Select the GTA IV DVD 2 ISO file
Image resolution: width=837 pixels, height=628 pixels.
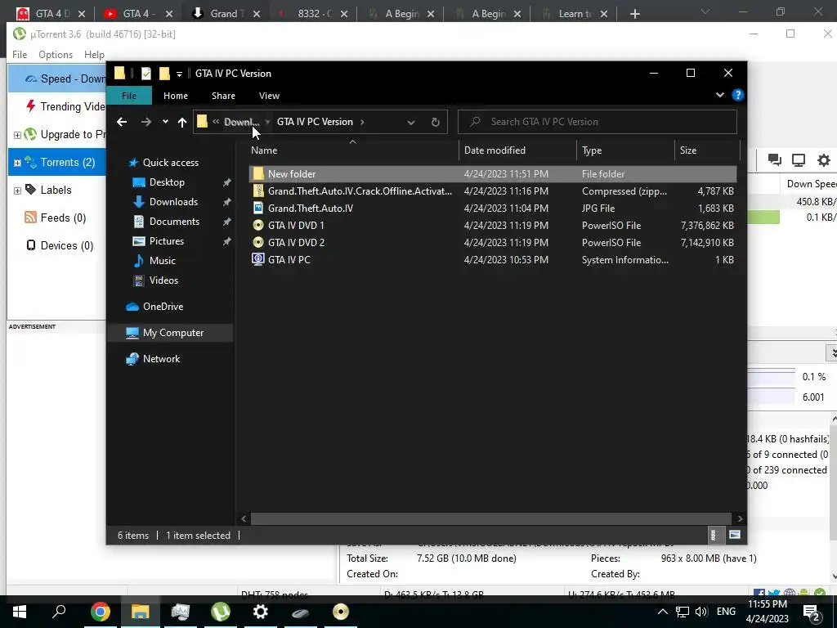tap(493, 242)
